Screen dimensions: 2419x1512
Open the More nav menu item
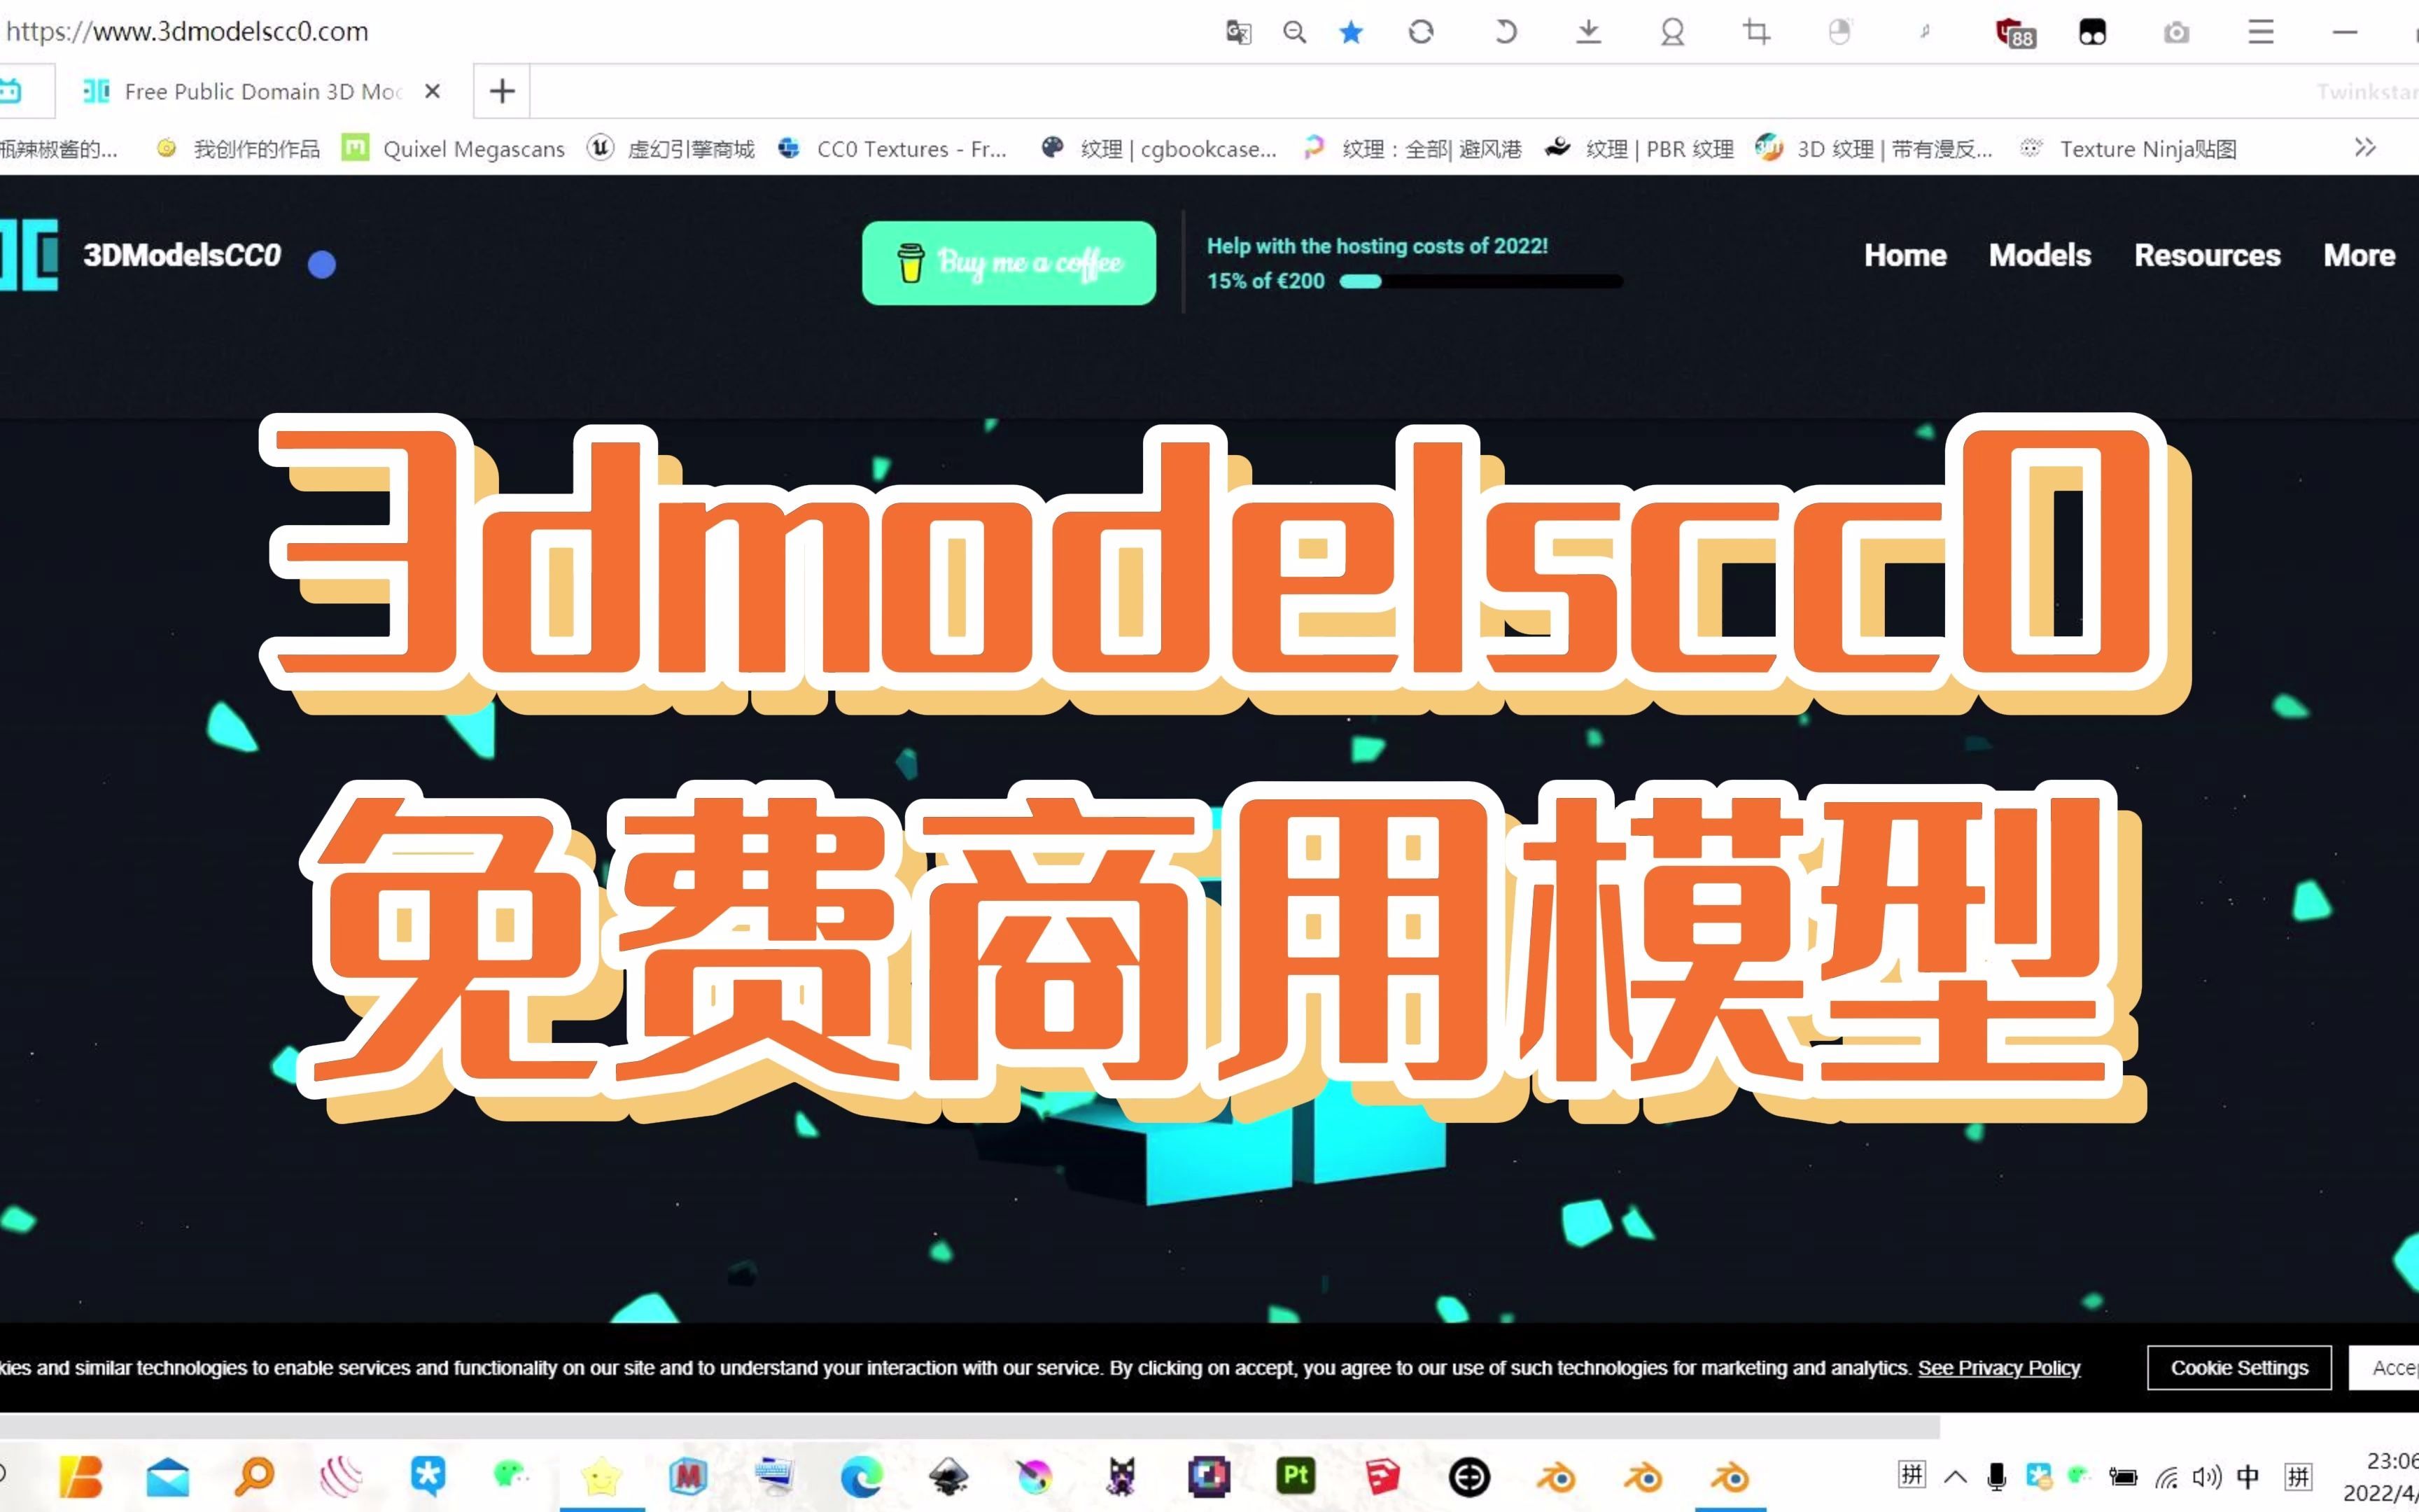pyautogui.click(x=2359, y=256)
